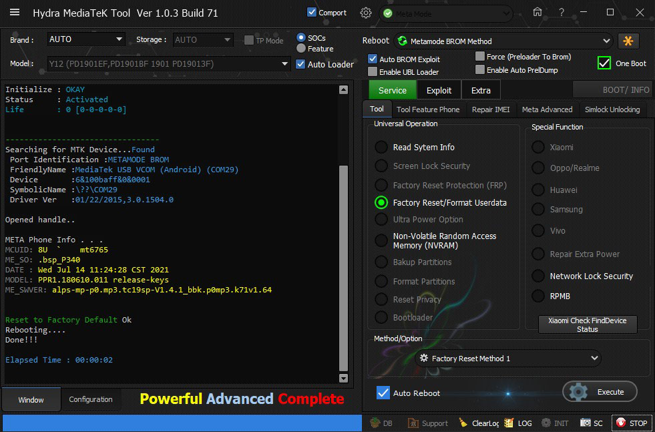Switch to the Configuration tab
Viewport: 655px width, 432px height.
pos(91,399)
